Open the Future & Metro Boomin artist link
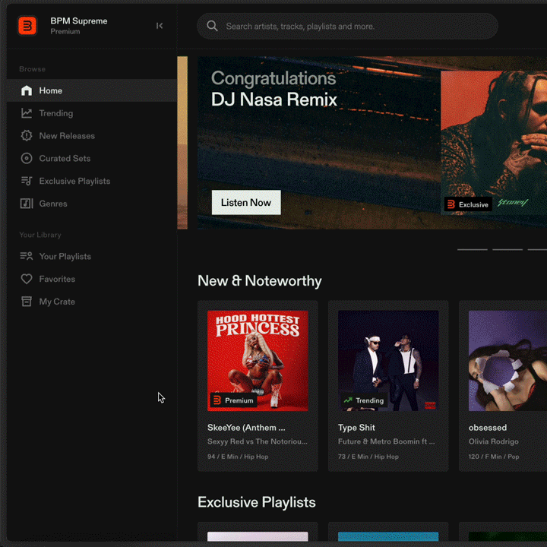 click(387, 441)
